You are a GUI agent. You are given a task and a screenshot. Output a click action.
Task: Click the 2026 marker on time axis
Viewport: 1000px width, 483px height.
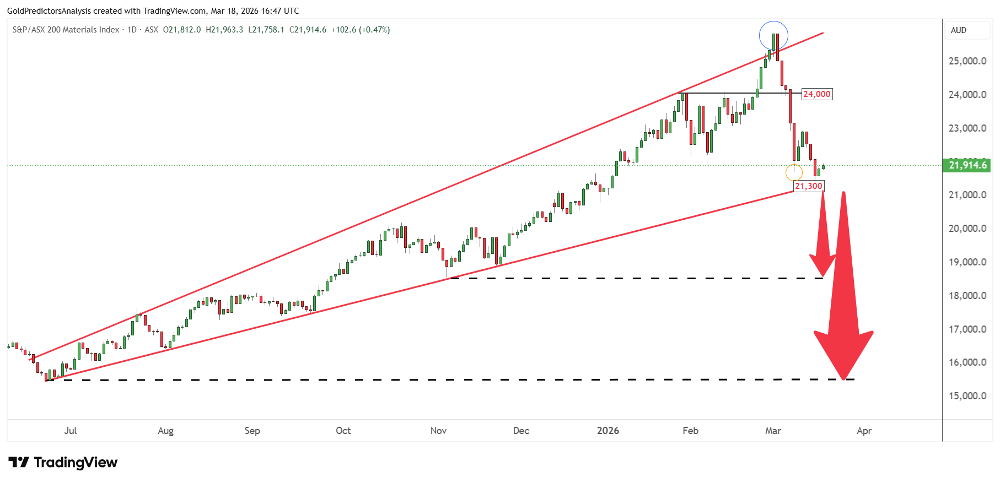tap(608, 431)
